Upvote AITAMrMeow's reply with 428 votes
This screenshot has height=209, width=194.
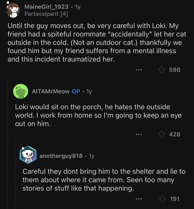[x=161, y=134]
